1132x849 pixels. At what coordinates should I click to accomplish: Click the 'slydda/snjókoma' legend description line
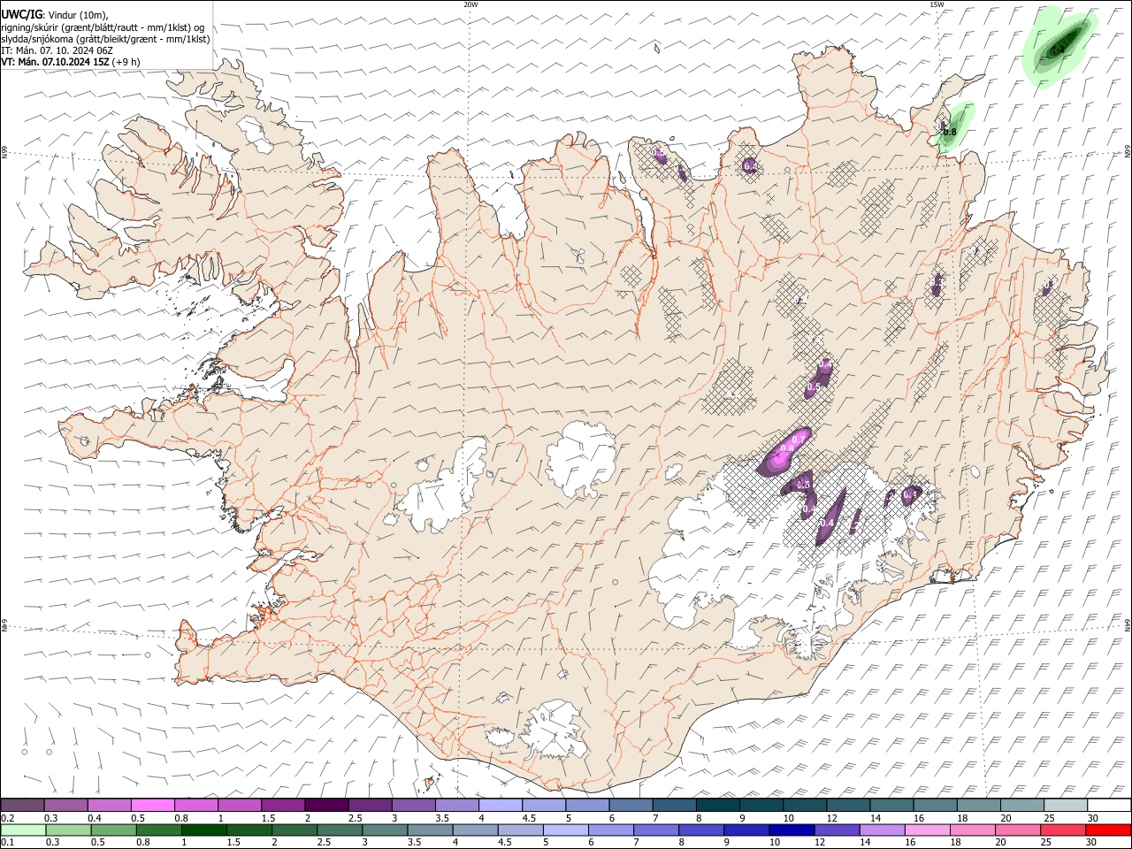click(x=105, y=39)
